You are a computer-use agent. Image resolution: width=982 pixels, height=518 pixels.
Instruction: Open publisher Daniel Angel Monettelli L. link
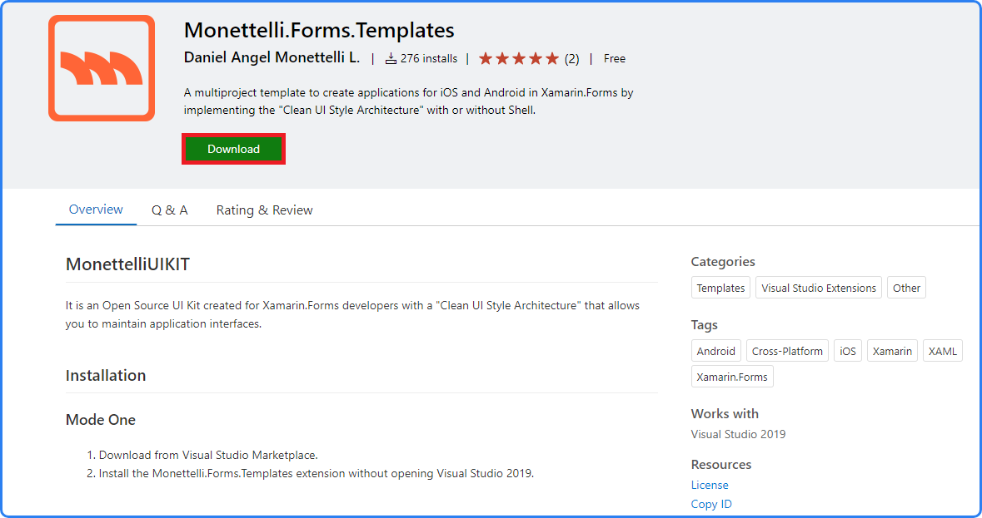pyautogui.click(x=272, y=58)
